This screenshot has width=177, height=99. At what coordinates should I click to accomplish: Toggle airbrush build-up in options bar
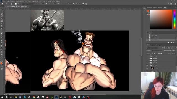click(x=58, y=4)
